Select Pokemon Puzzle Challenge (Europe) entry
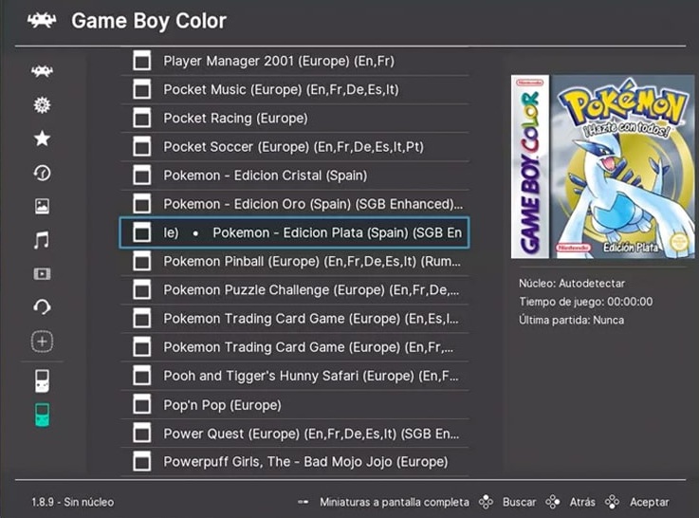Image resolution: width=699 pixels, height=518 pixels. (295, 289)
